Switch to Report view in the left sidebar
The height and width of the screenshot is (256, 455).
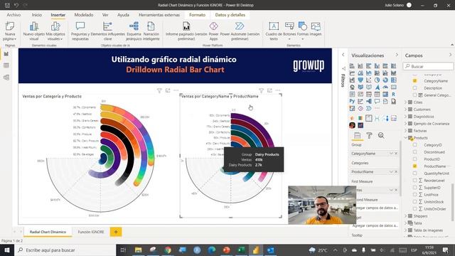coord(6,54)
